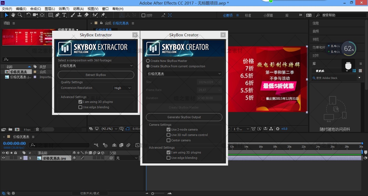Click the motion blur icon in timeline
This screenshot has width=368, height=196.
point(128,145)
